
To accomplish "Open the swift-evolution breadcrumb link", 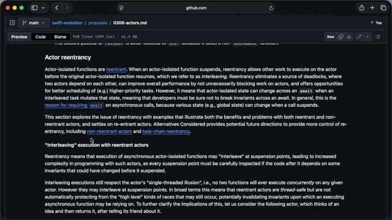I will coord(67,23).
